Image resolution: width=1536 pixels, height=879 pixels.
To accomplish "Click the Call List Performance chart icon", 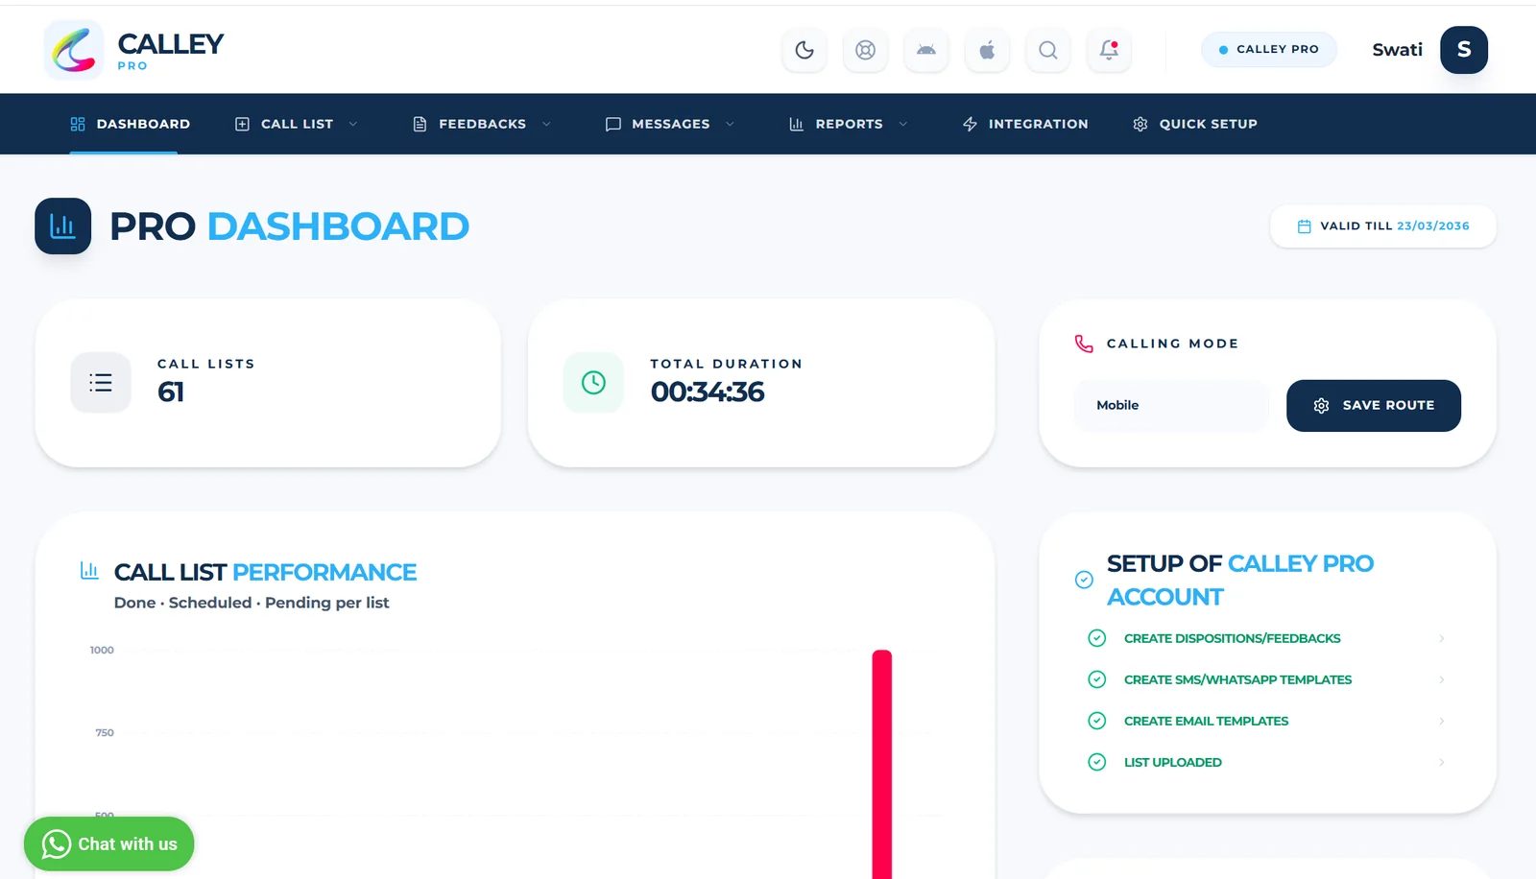I will [x=89, y=571].
